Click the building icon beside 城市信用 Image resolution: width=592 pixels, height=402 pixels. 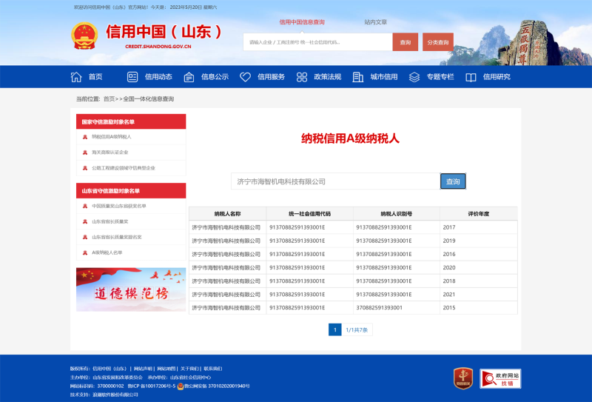pos(358,77)
